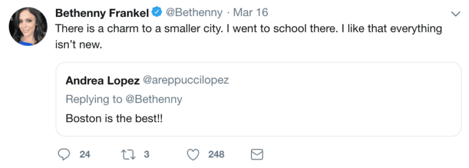This screenshot has height=168, width=469.
Task: Click the 'isn't new.' line of the tweet
Action: [79, 45]
